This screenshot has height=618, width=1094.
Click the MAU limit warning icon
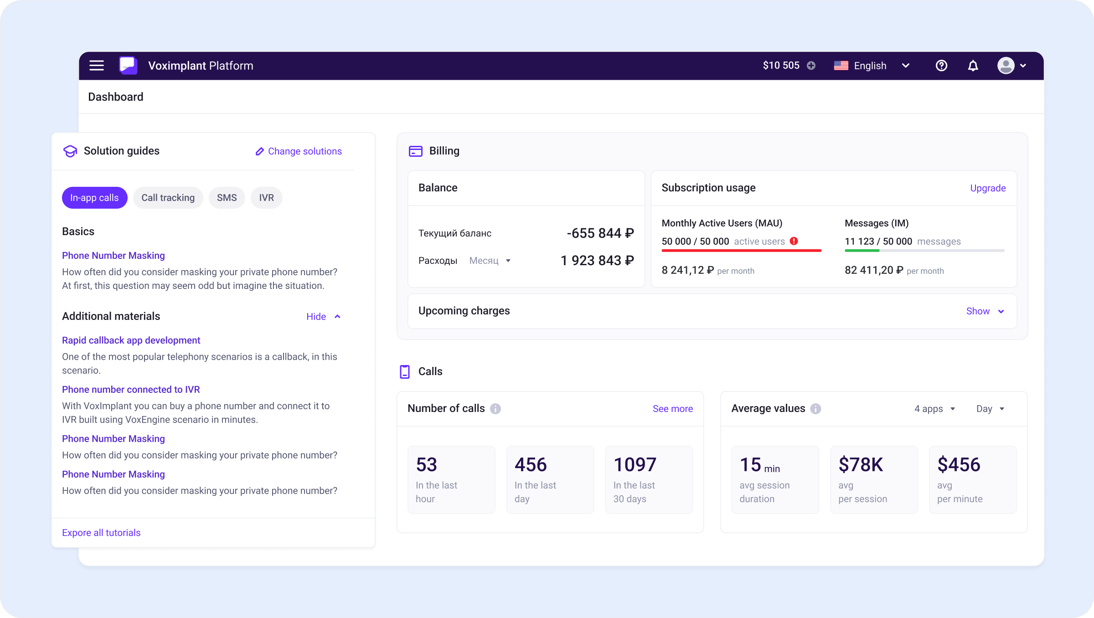tap(794, 241)
